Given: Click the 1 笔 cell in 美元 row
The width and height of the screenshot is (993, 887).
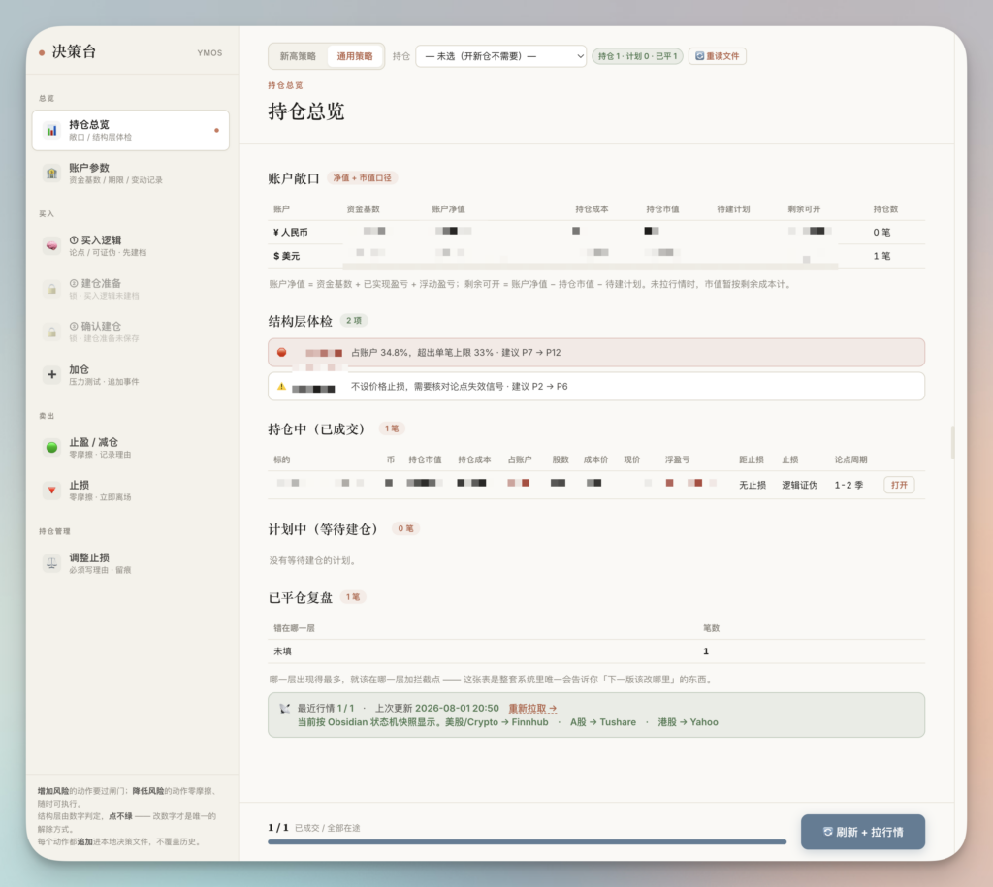Looking at the screenshot, I should pos(881,256).
